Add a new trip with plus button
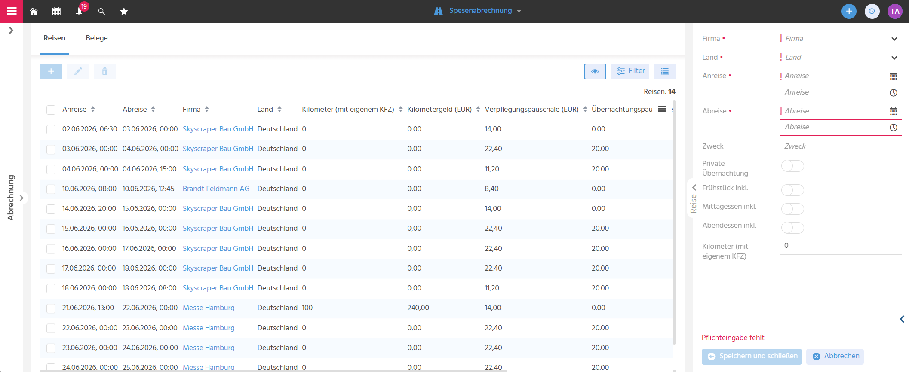The height and width of the screenshot is (372, 909). click(51, 71)
